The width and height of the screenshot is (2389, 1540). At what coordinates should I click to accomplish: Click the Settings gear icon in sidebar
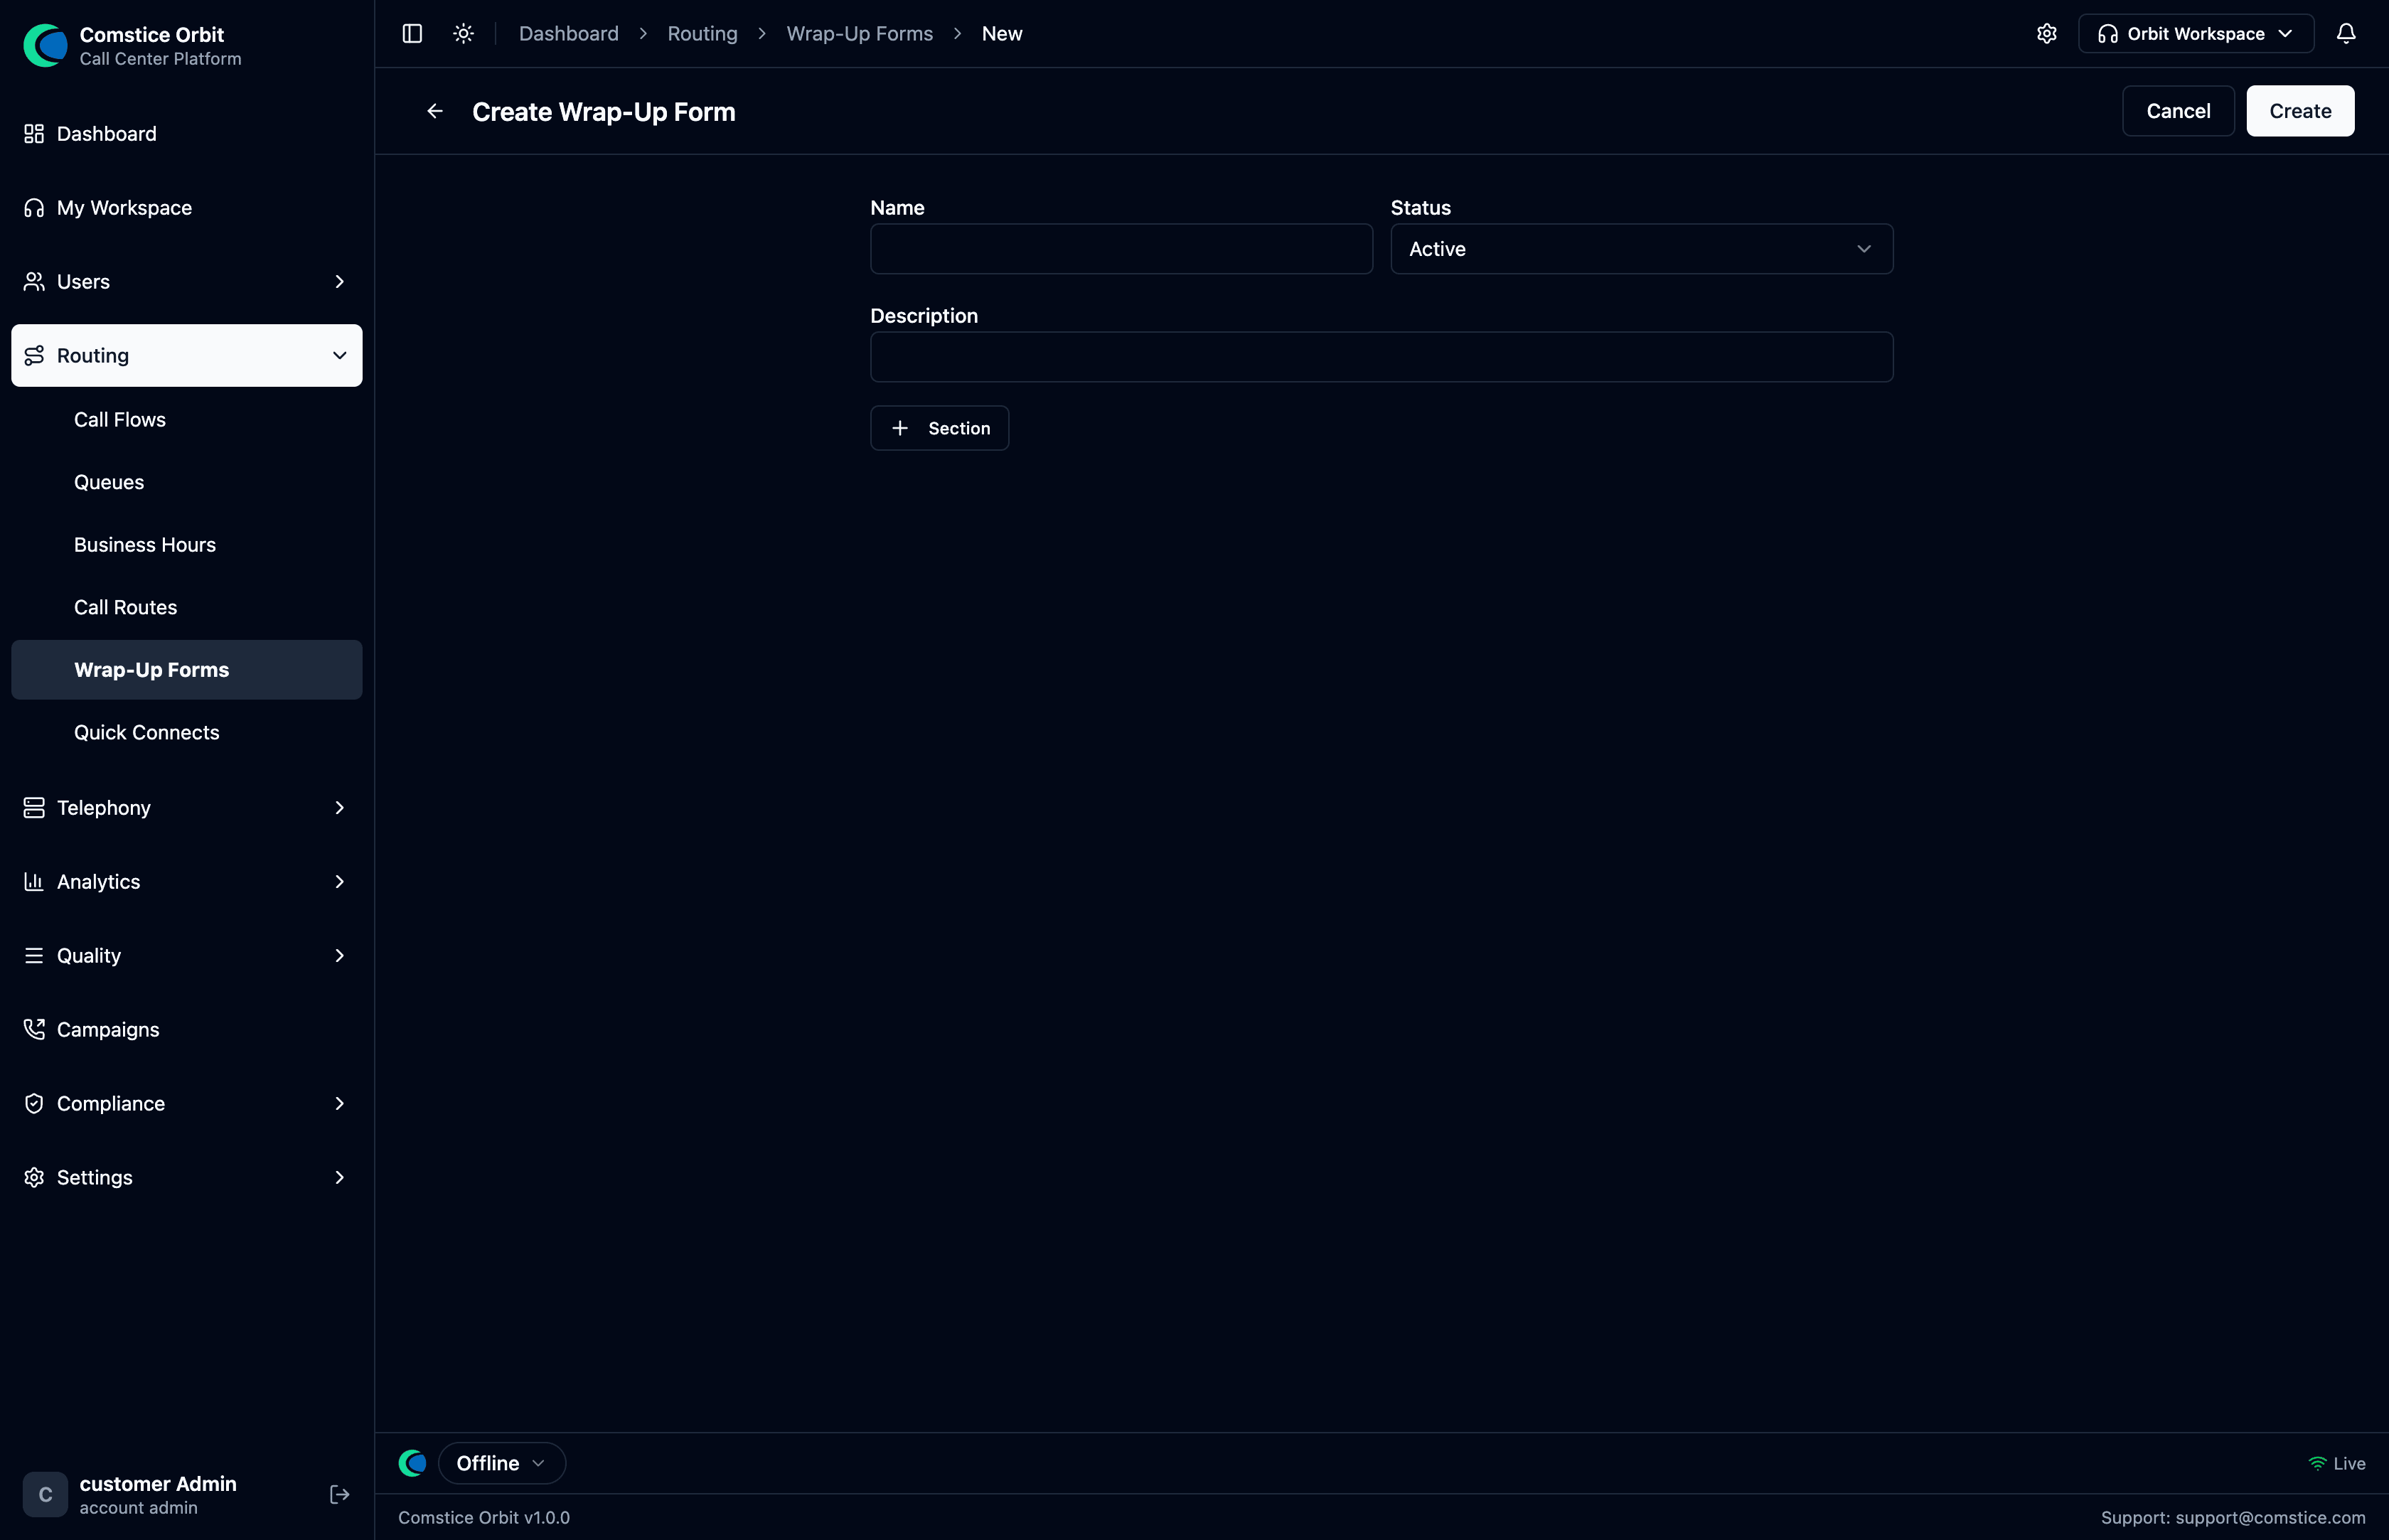click(x=34, y=1178)
